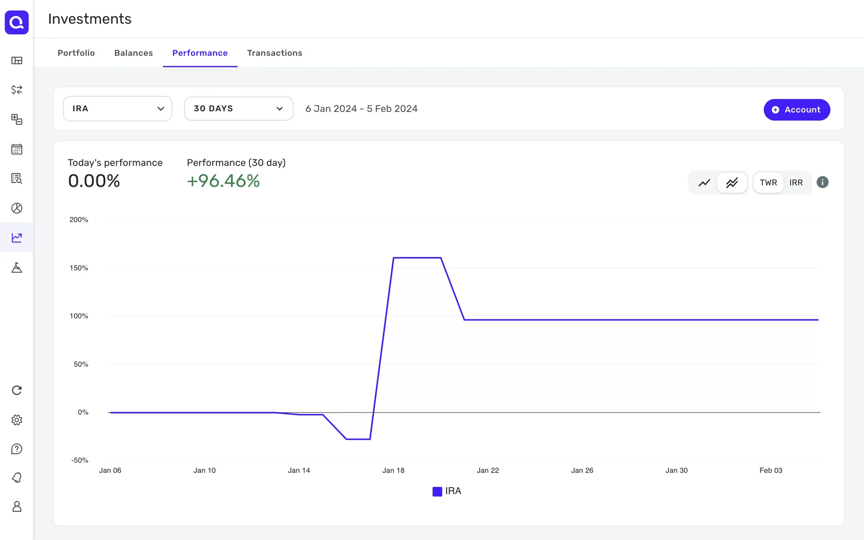Click the dollar transfer transactions sidebar icon

[17, 90]
